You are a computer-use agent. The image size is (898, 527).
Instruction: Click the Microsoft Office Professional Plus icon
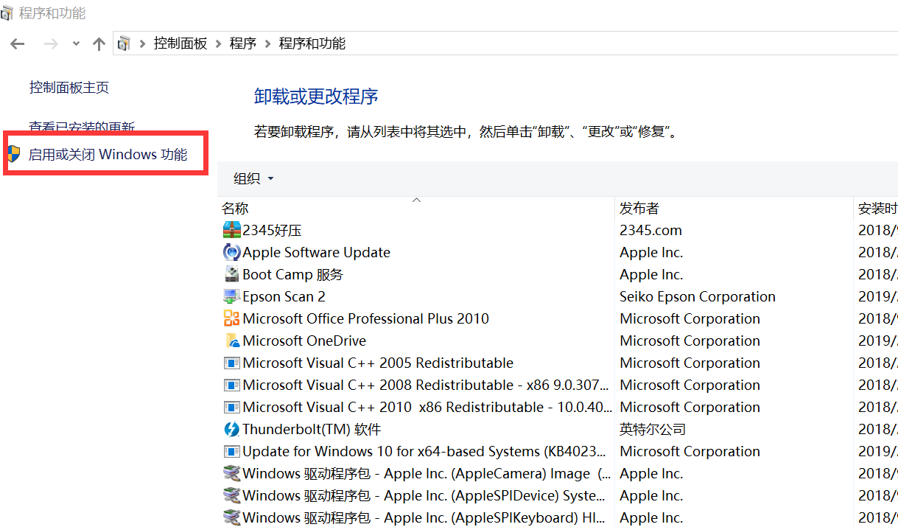[x=232, y=318]
